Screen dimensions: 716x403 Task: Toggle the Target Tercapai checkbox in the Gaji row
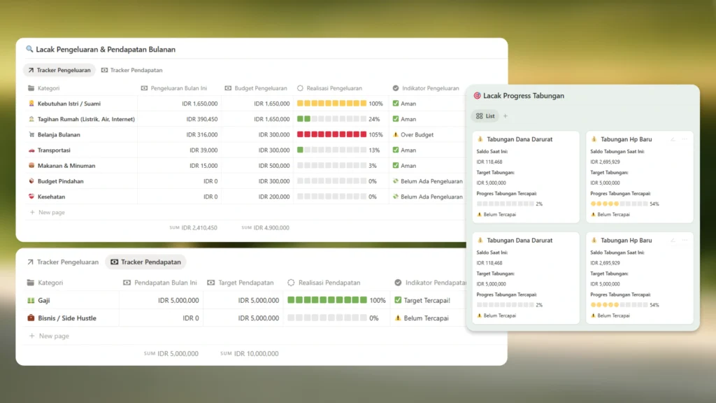pyautogui.click(x=398, y=300)
